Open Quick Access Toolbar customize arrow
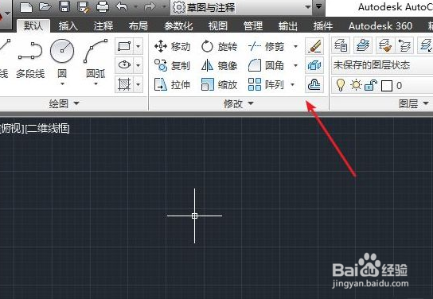433x299 pixels. pos(318,6)
